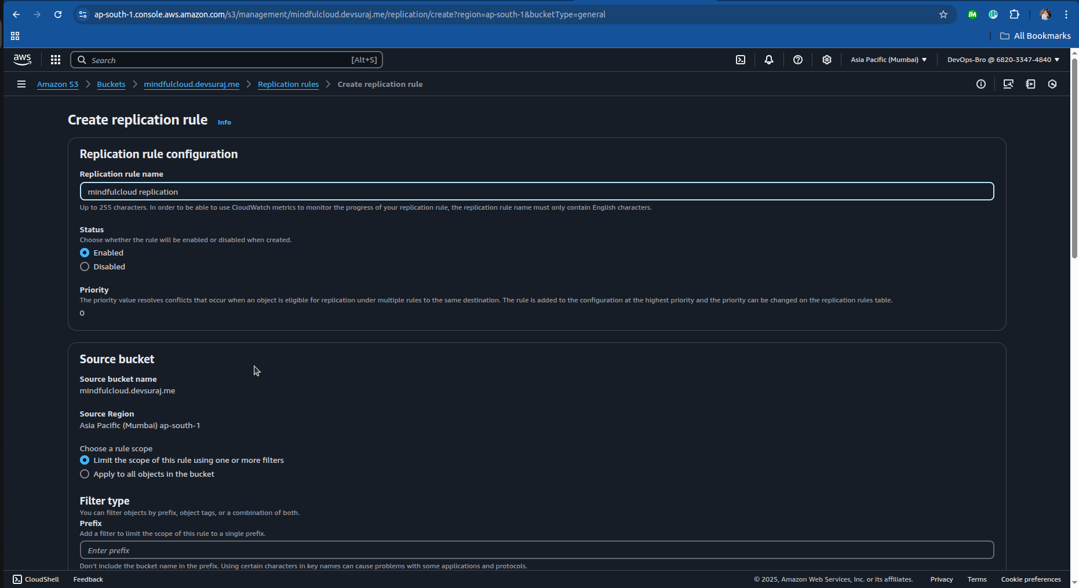Select the Enabled status radio button
The height and width of the screenshot is (588, 1079).
[85, 253]
